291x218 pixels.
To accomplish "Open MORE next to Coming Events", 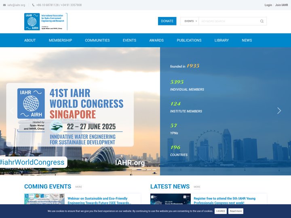I will click(79, 187).
